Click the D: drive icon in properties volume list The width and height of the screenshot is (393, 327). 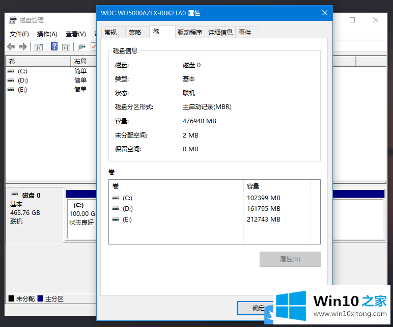point(116,209)
